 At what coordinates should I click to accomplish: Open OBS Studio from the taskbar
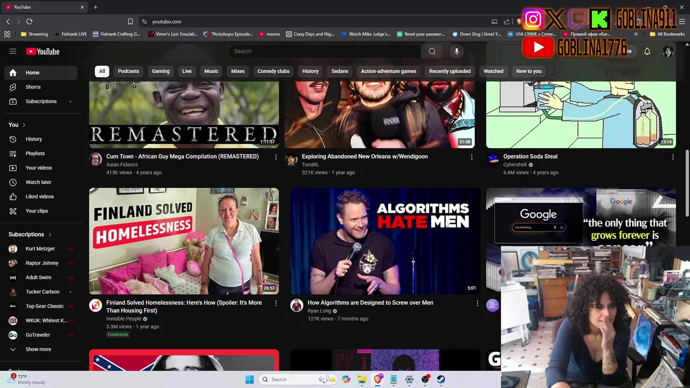[x=425, y=379]
